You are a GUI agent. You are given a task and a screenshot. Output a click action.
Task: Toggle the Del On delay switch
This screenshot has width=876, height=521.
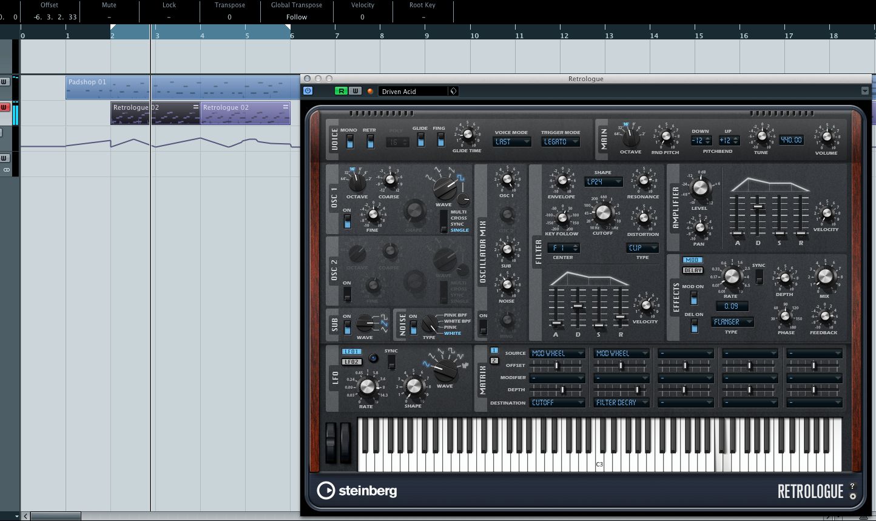click(694, 326)
